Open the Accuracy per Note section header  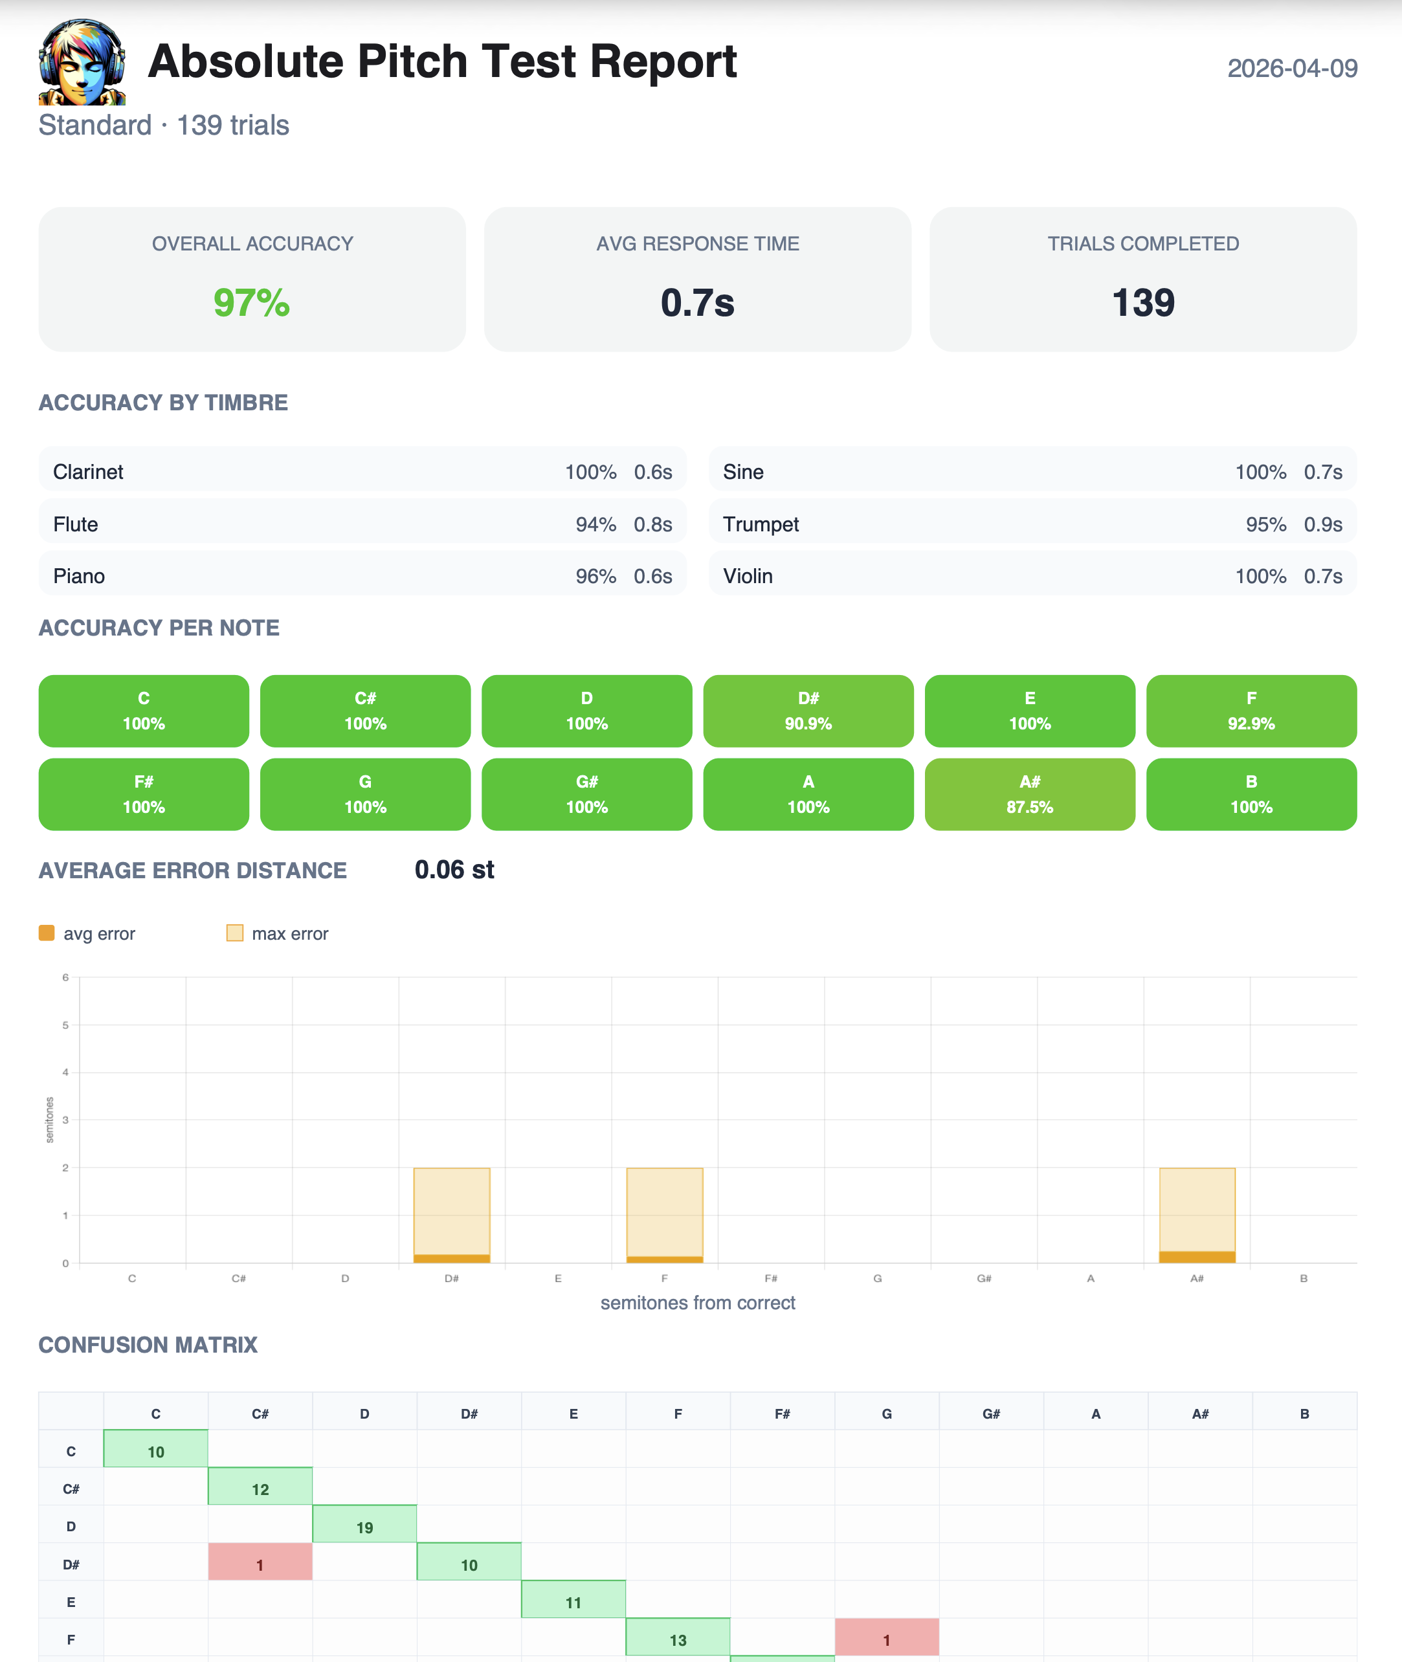pos(158,627)
